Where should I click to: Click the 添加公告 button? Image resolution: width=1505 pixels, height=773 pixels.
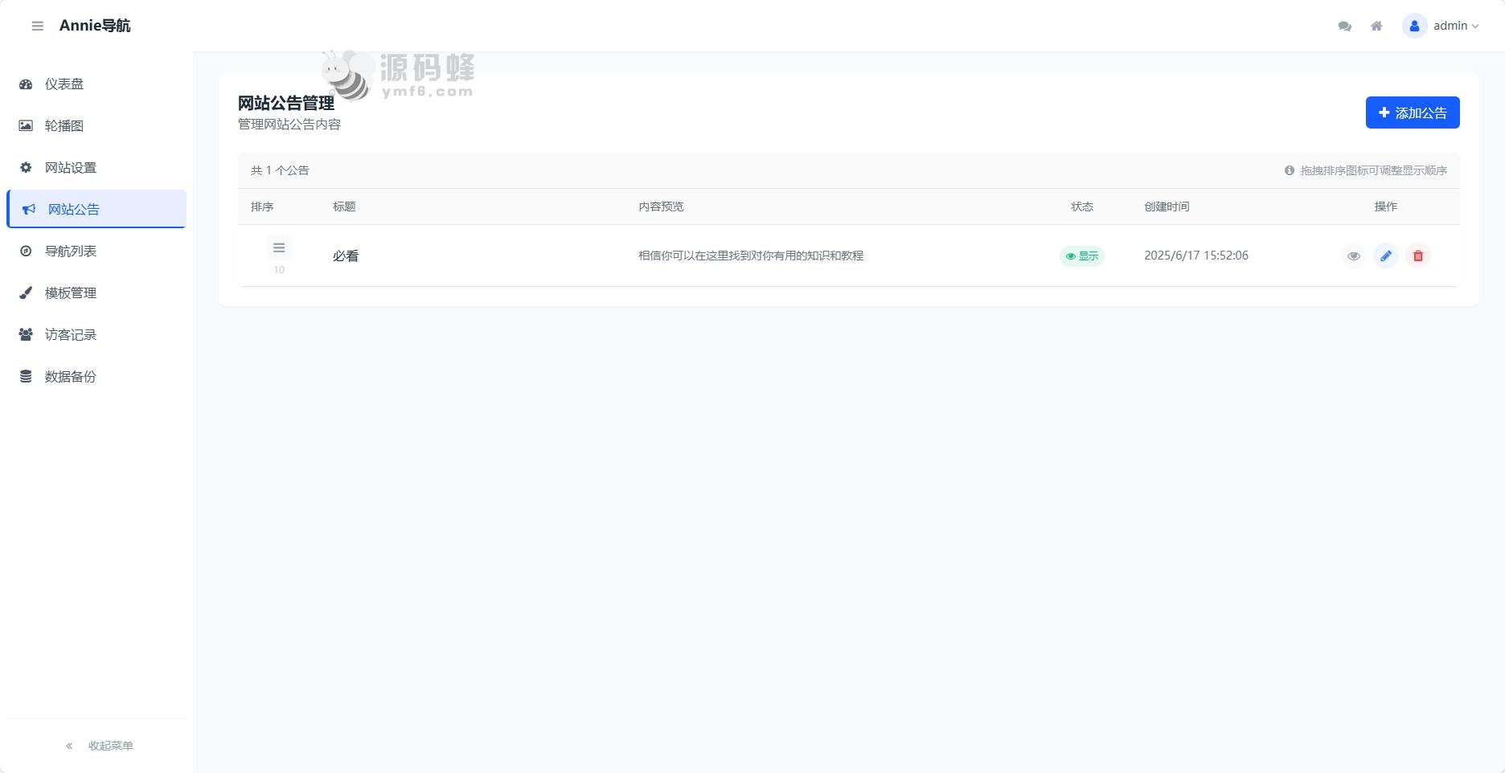pyautogui.click(x=1413, y=112)
